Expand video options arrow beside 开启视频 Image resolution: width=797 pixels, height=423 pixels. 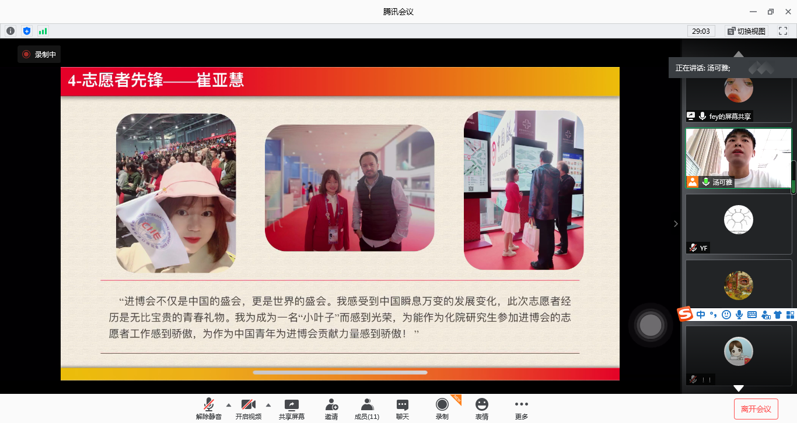pyautogui.click(x=268, y=405)
